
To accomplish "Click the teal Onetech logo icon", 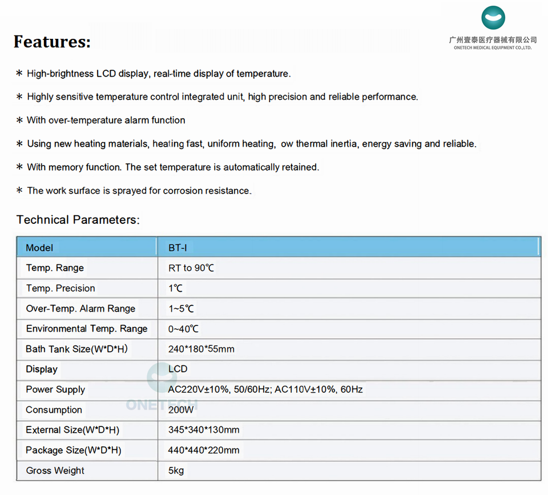I will pos(493,18).
